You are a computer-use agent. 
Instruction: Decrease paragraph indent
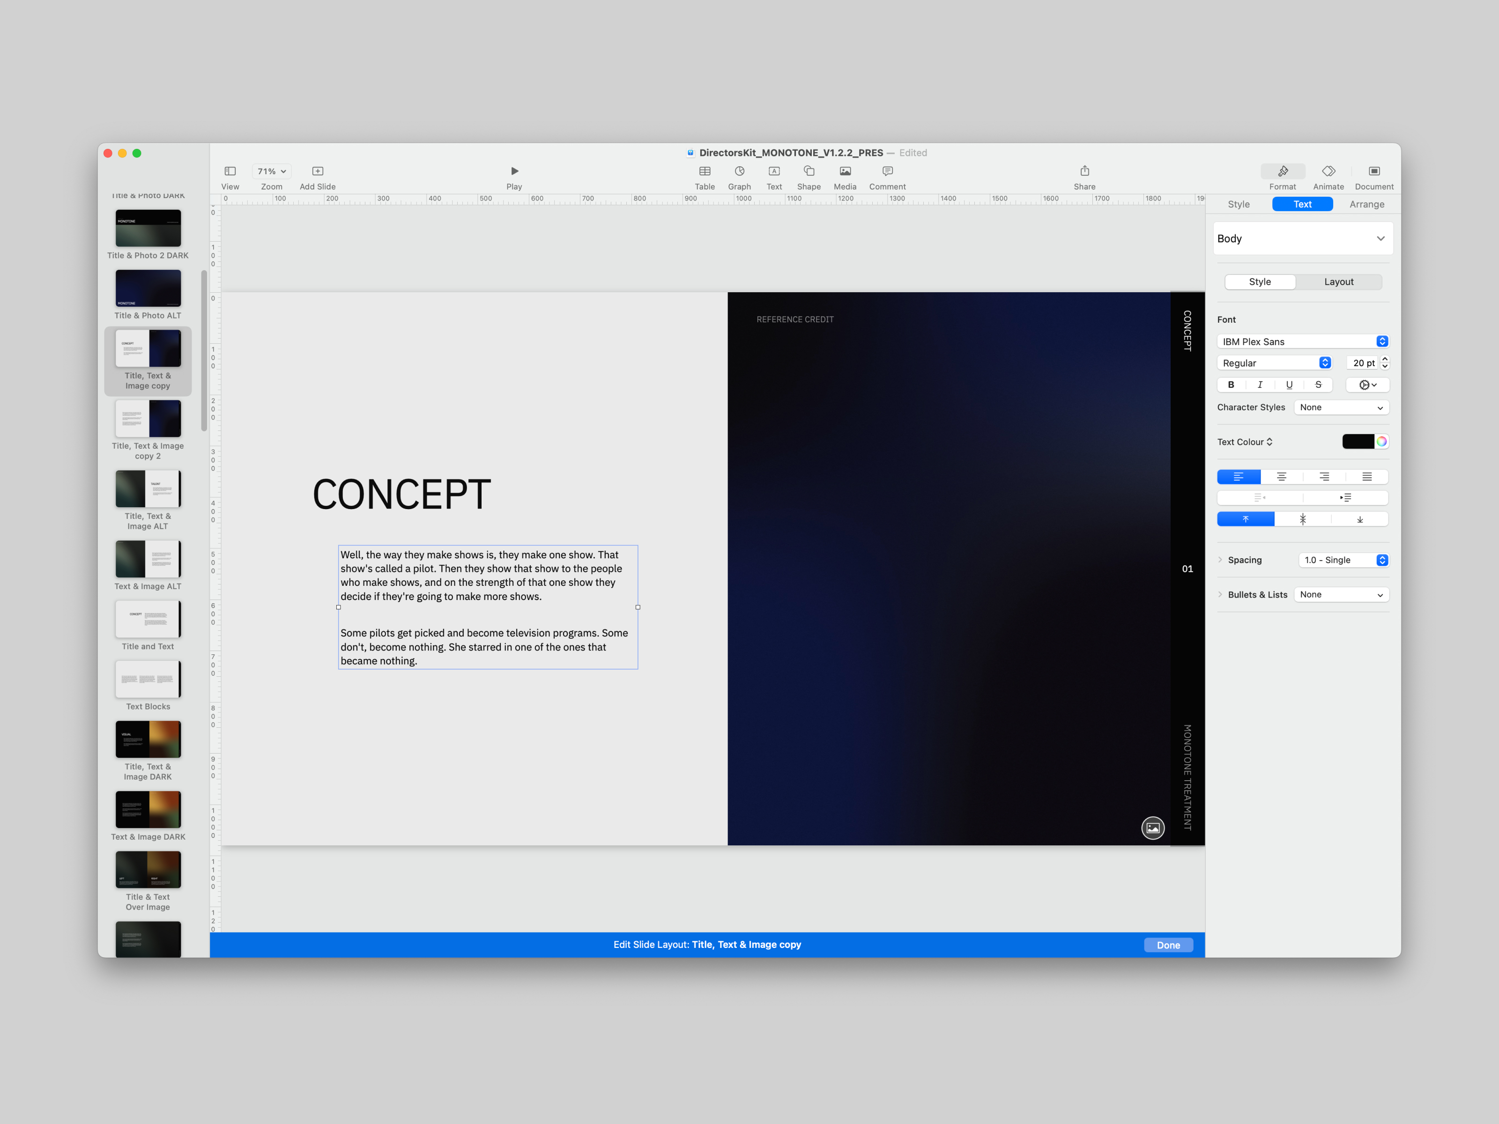(x=1259, y=498)
